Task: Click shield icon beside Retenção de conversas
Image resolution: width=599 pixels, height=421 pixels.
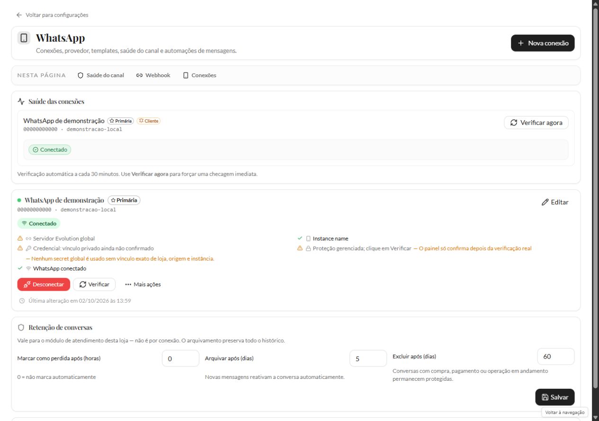Action: 21,327
